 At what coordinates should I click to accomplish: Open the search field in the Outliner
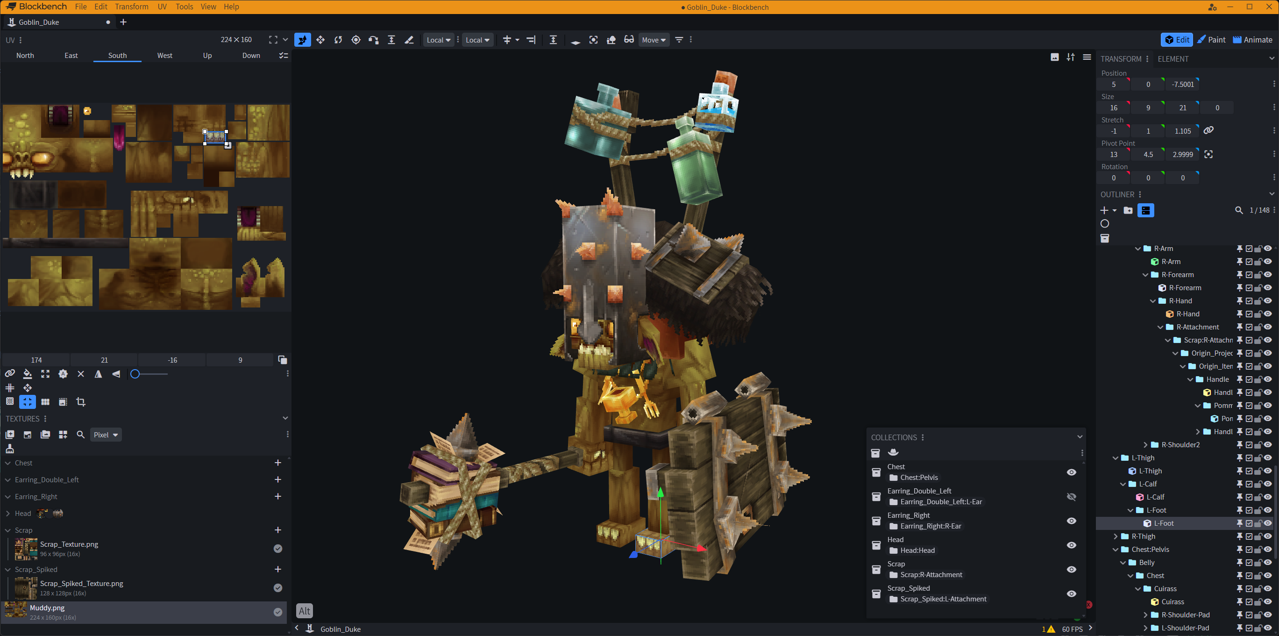[1238, 210]
